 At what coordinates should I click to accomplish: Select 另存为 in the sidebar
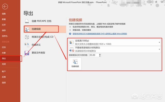[5, 36]
